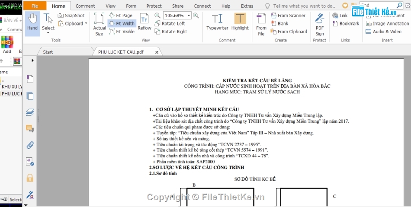Insert Audio & Video
The image size is (411, 207).
[x=384, y=32]
